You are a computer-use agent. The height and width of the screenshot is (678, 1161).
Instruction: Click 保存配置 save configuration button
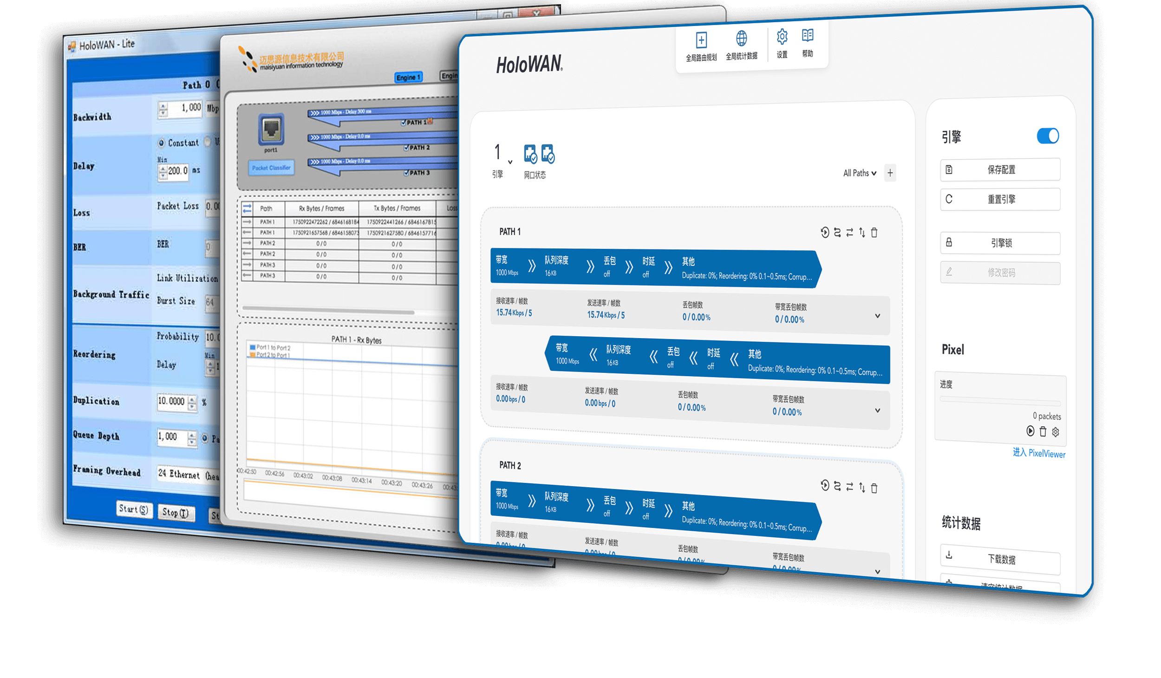pyautogui.click(x=1000, y=169)
